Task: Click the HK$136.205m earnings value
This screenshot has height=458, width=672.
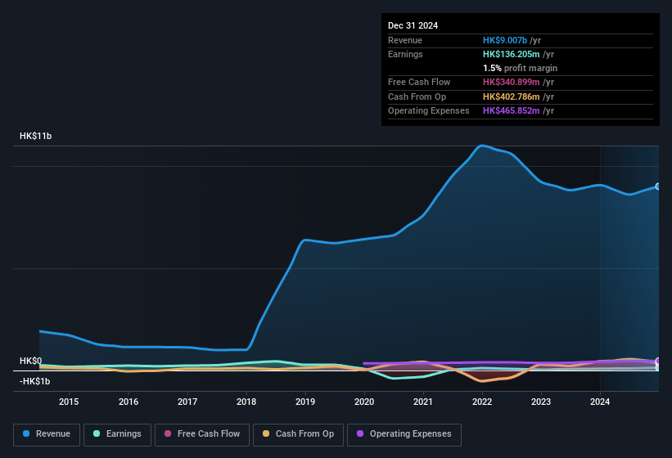Action: click(512, 54)
